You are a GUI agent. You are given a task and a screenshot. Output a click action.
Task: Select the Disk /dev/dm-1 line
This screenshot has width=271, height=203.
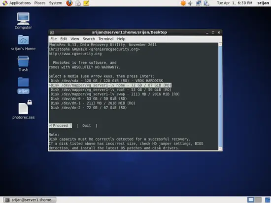pos(93,103)
